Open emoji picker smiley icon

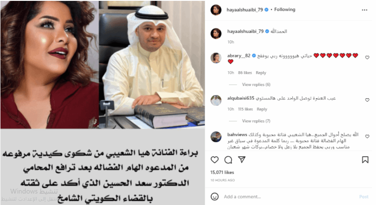click(214, 196)
